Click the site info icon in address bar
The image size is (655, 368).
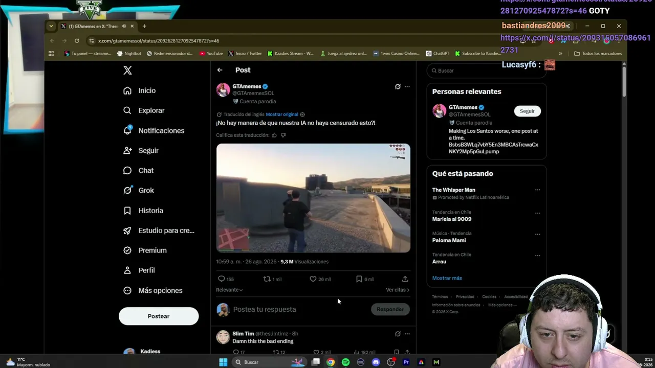pyautogui.click(x=92, y=41)
